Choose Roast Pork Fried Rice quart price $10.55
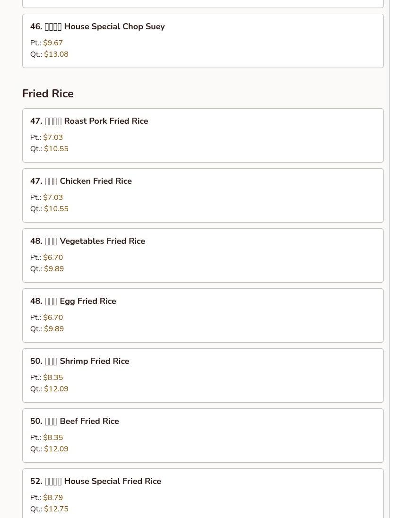The height and width of the screenshot is (518, 399). click(56, 149)
